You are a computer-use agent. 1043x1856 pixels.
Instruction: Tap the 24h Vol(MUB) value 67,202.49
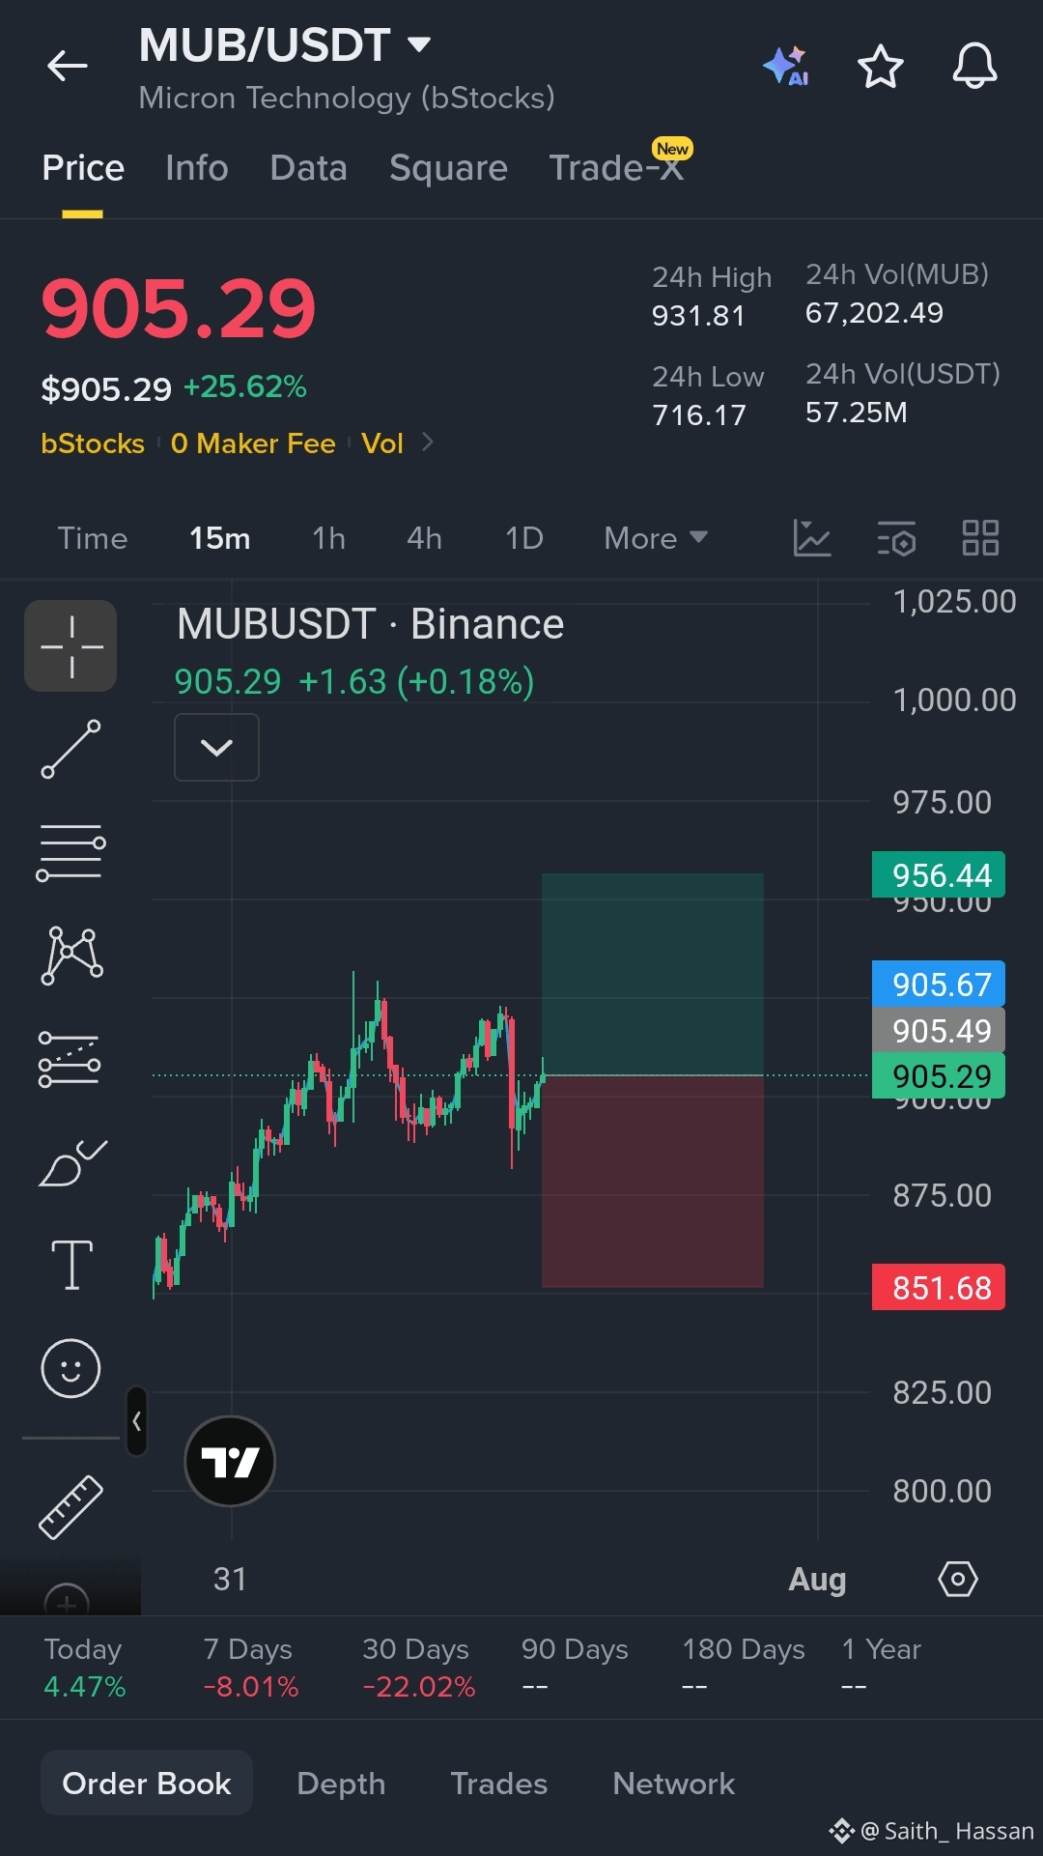click(874, 313)
